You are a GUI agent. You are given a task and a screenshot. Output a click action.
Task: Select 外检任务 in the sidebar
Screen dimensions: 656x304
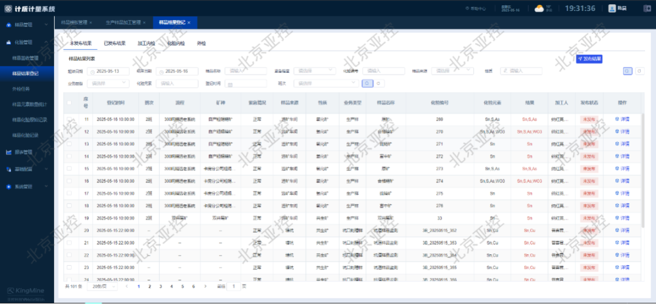coord(21,89)
